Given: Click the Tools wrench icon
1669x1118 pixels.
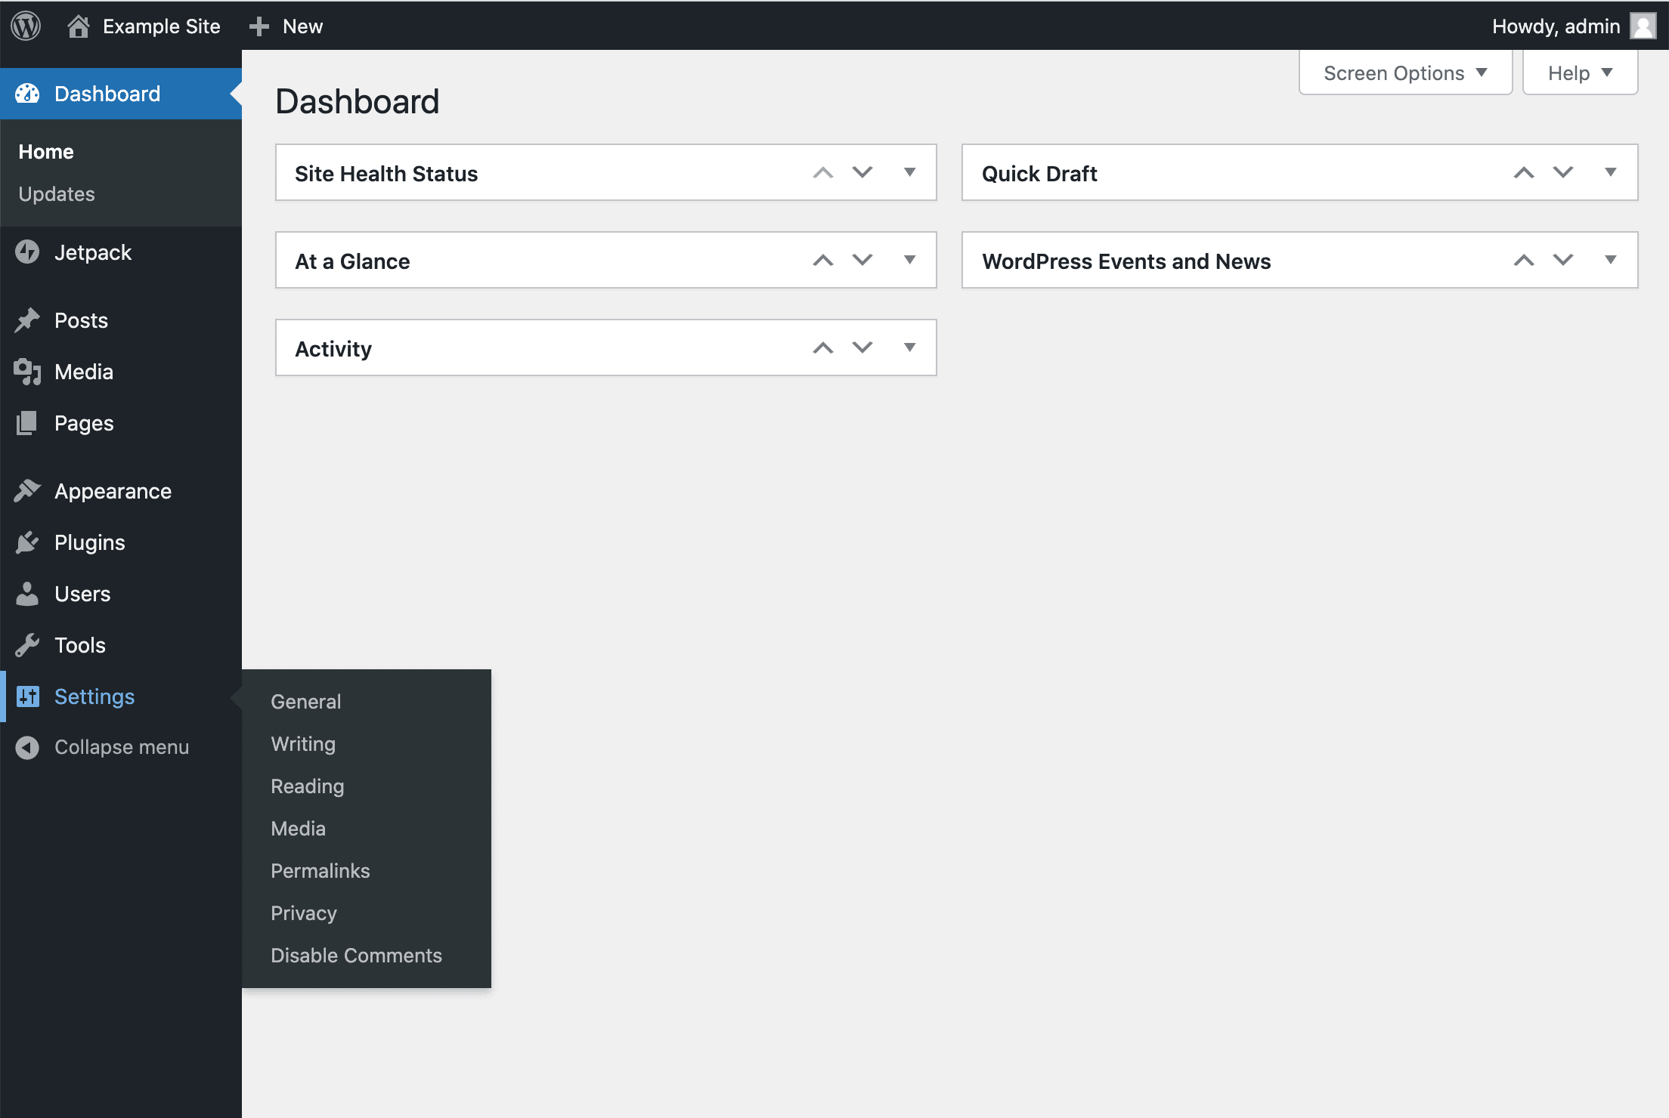Looking at the screenshot, I should click(x=27, y=645).
